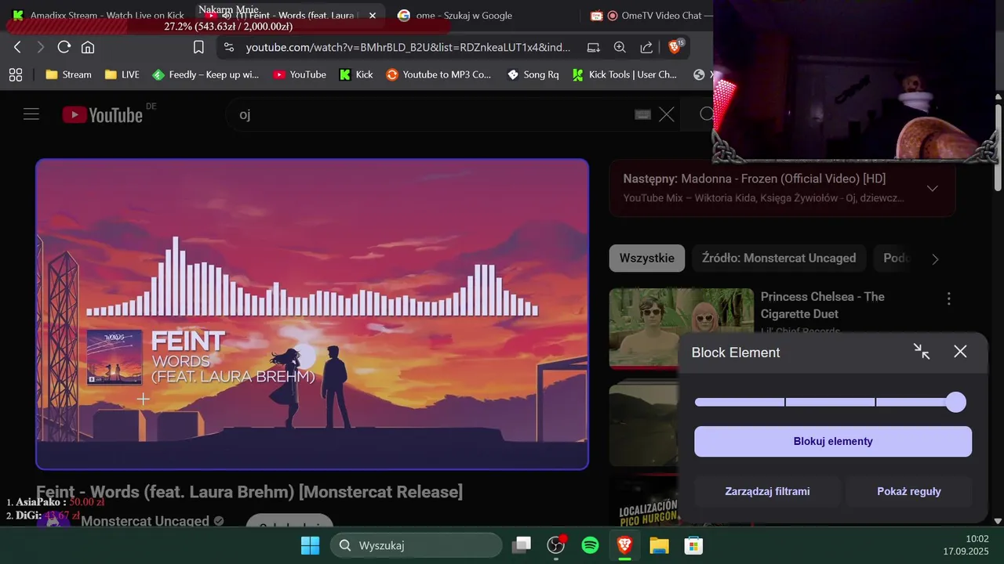Open the browser home page
1004x564 pixels.
[88, 47]
